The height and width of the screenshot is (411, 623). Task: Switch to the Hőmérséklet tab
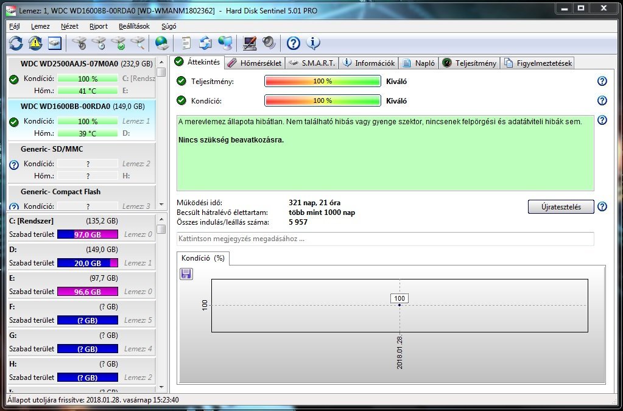[255, 63]
